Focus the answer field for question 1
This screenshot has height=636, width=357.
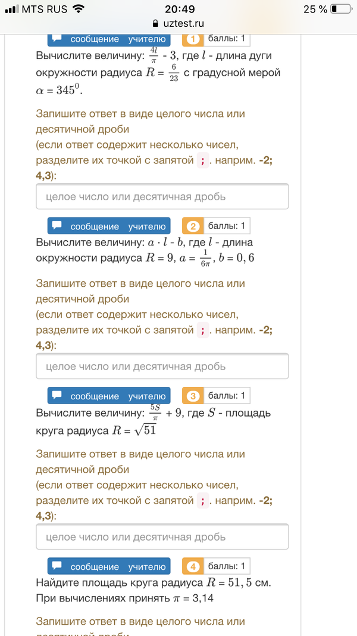point(162,196)
